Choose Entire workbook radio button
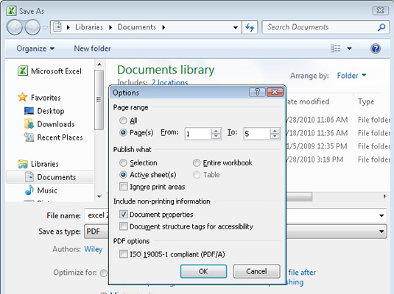The width and height of the screenshot is (394, 294). point(196,163)
